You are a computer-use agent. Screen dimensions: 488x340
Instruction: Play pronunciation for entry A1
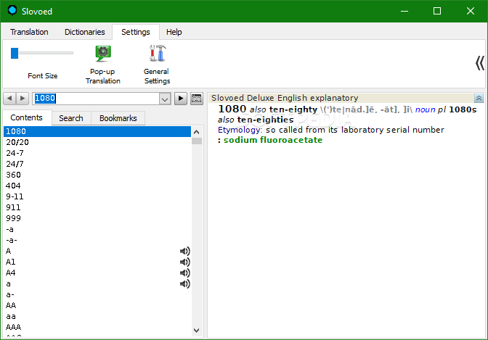point(185,262)
